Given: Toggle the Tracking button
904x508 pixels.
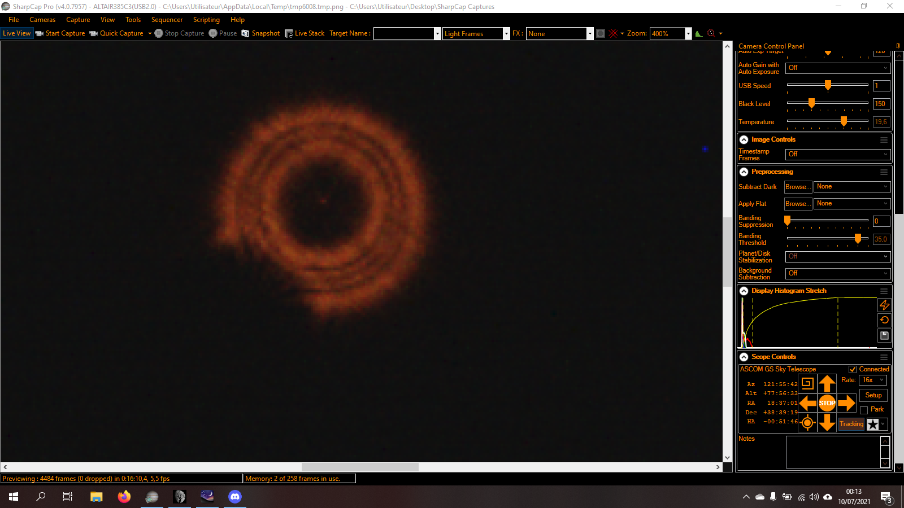Looking at the screenshot, I should 851,424.
